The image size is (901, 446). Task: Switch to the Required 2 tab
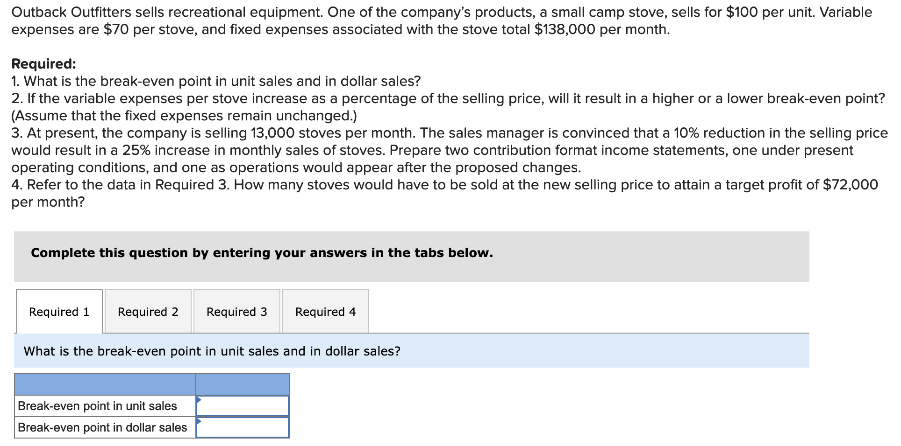[x=148, y=312]
